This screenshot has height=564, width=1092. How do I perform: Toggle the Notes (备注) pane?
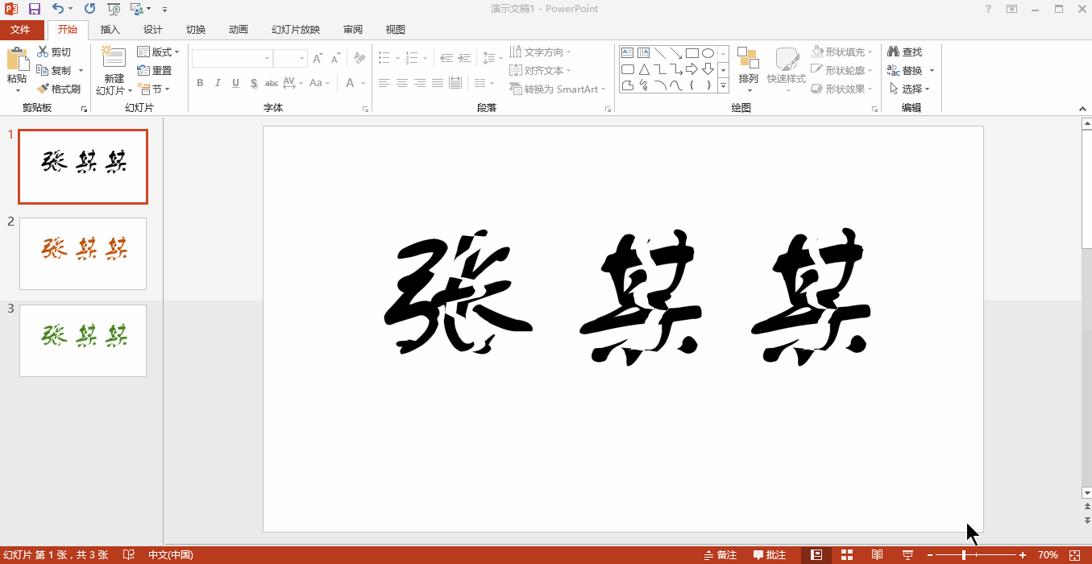pyautogui.click(x=720, y=555)
